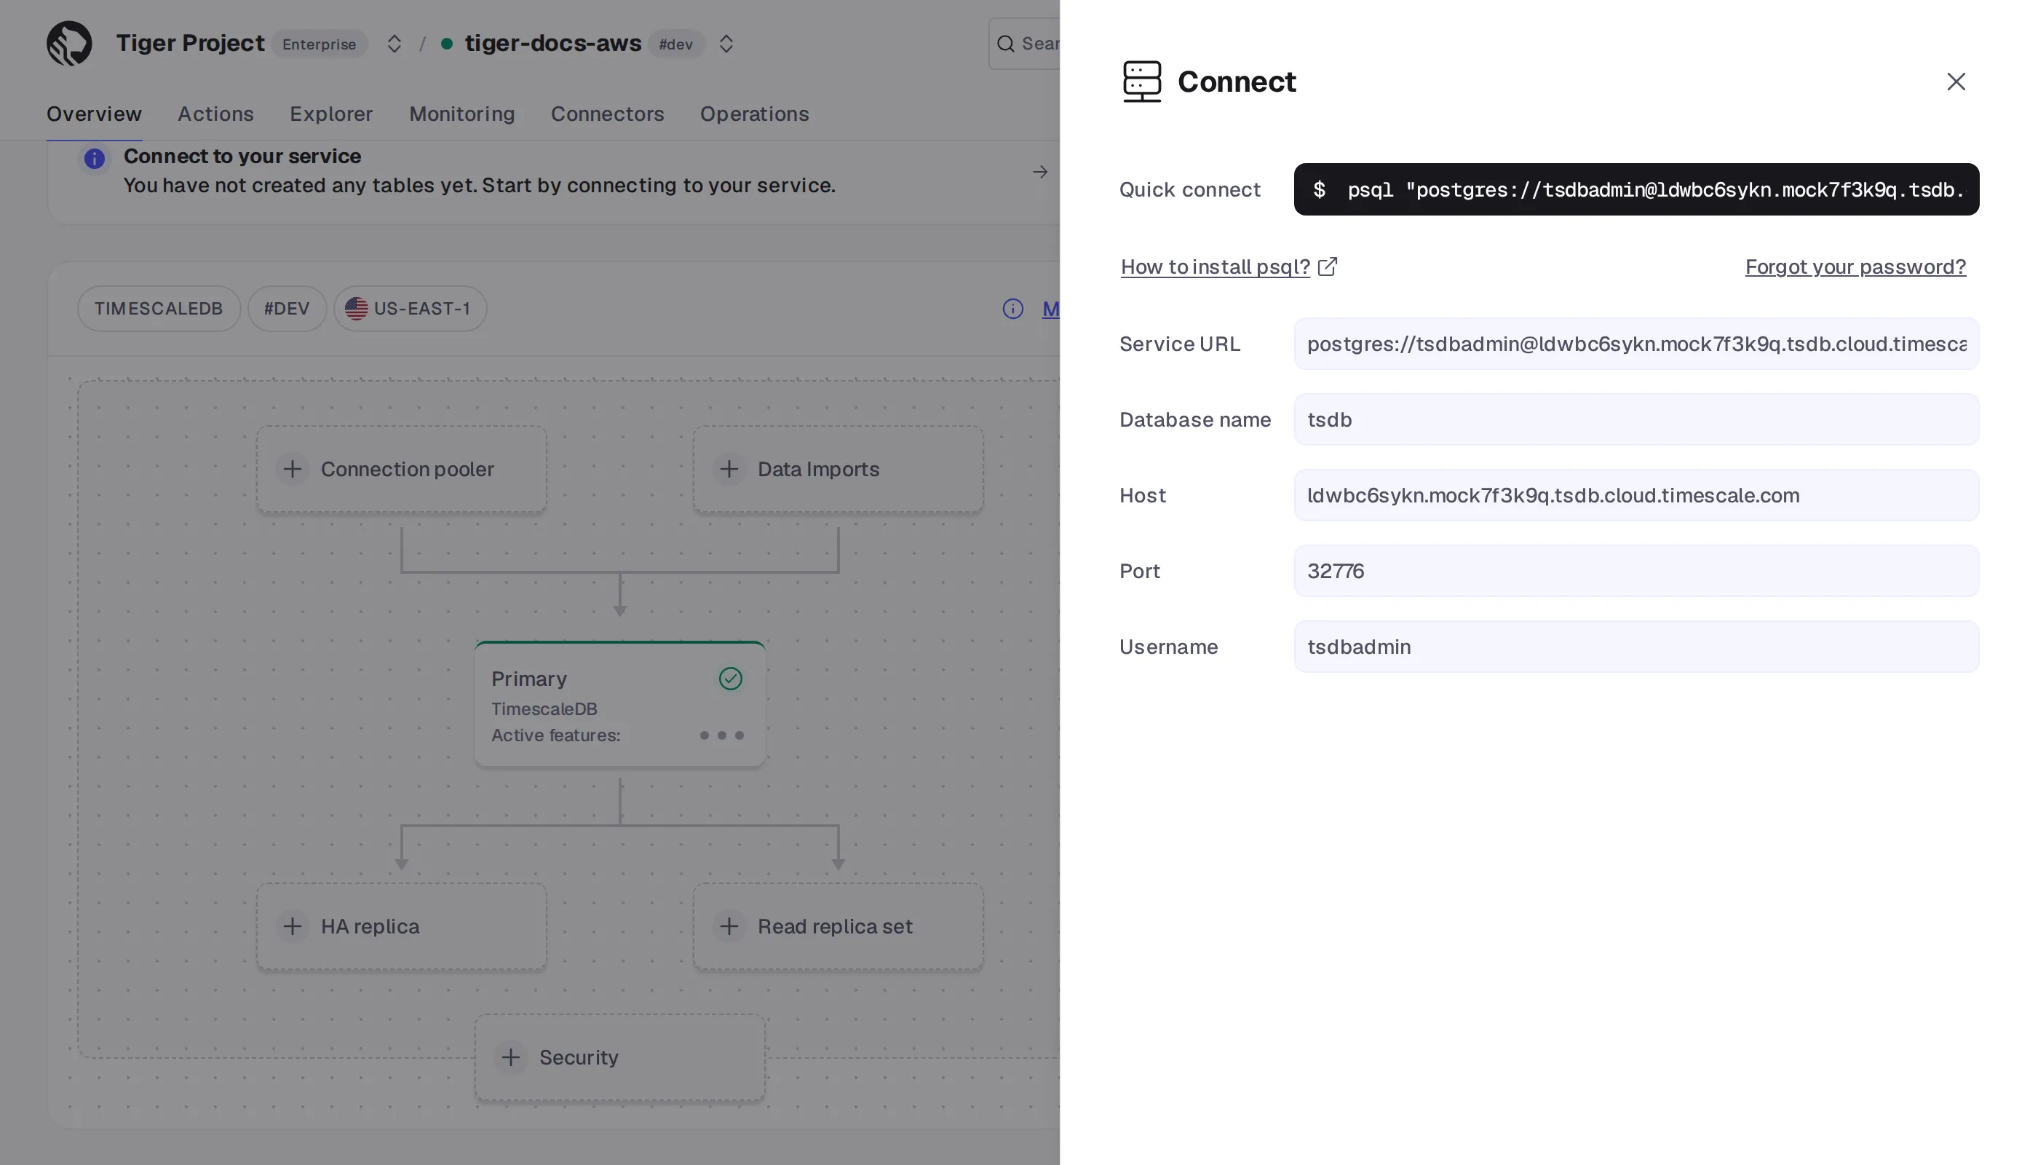This screenshot has height=1165, width=2038.
Task: Open the Explorer tab
Action: (331, 114)
